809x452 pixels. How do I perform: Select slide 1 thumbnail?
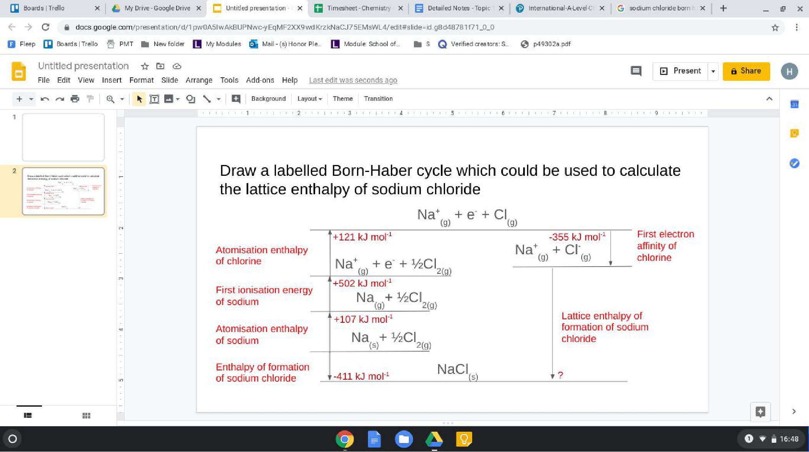63,137
